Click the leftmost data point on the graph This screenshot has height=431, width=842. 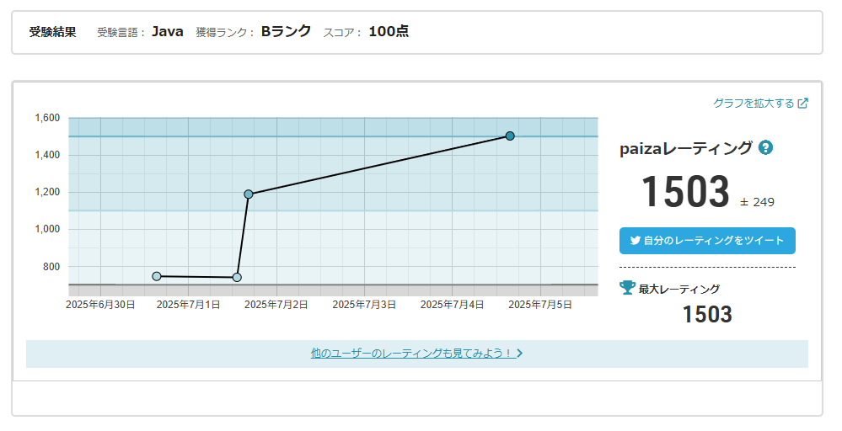157,276
